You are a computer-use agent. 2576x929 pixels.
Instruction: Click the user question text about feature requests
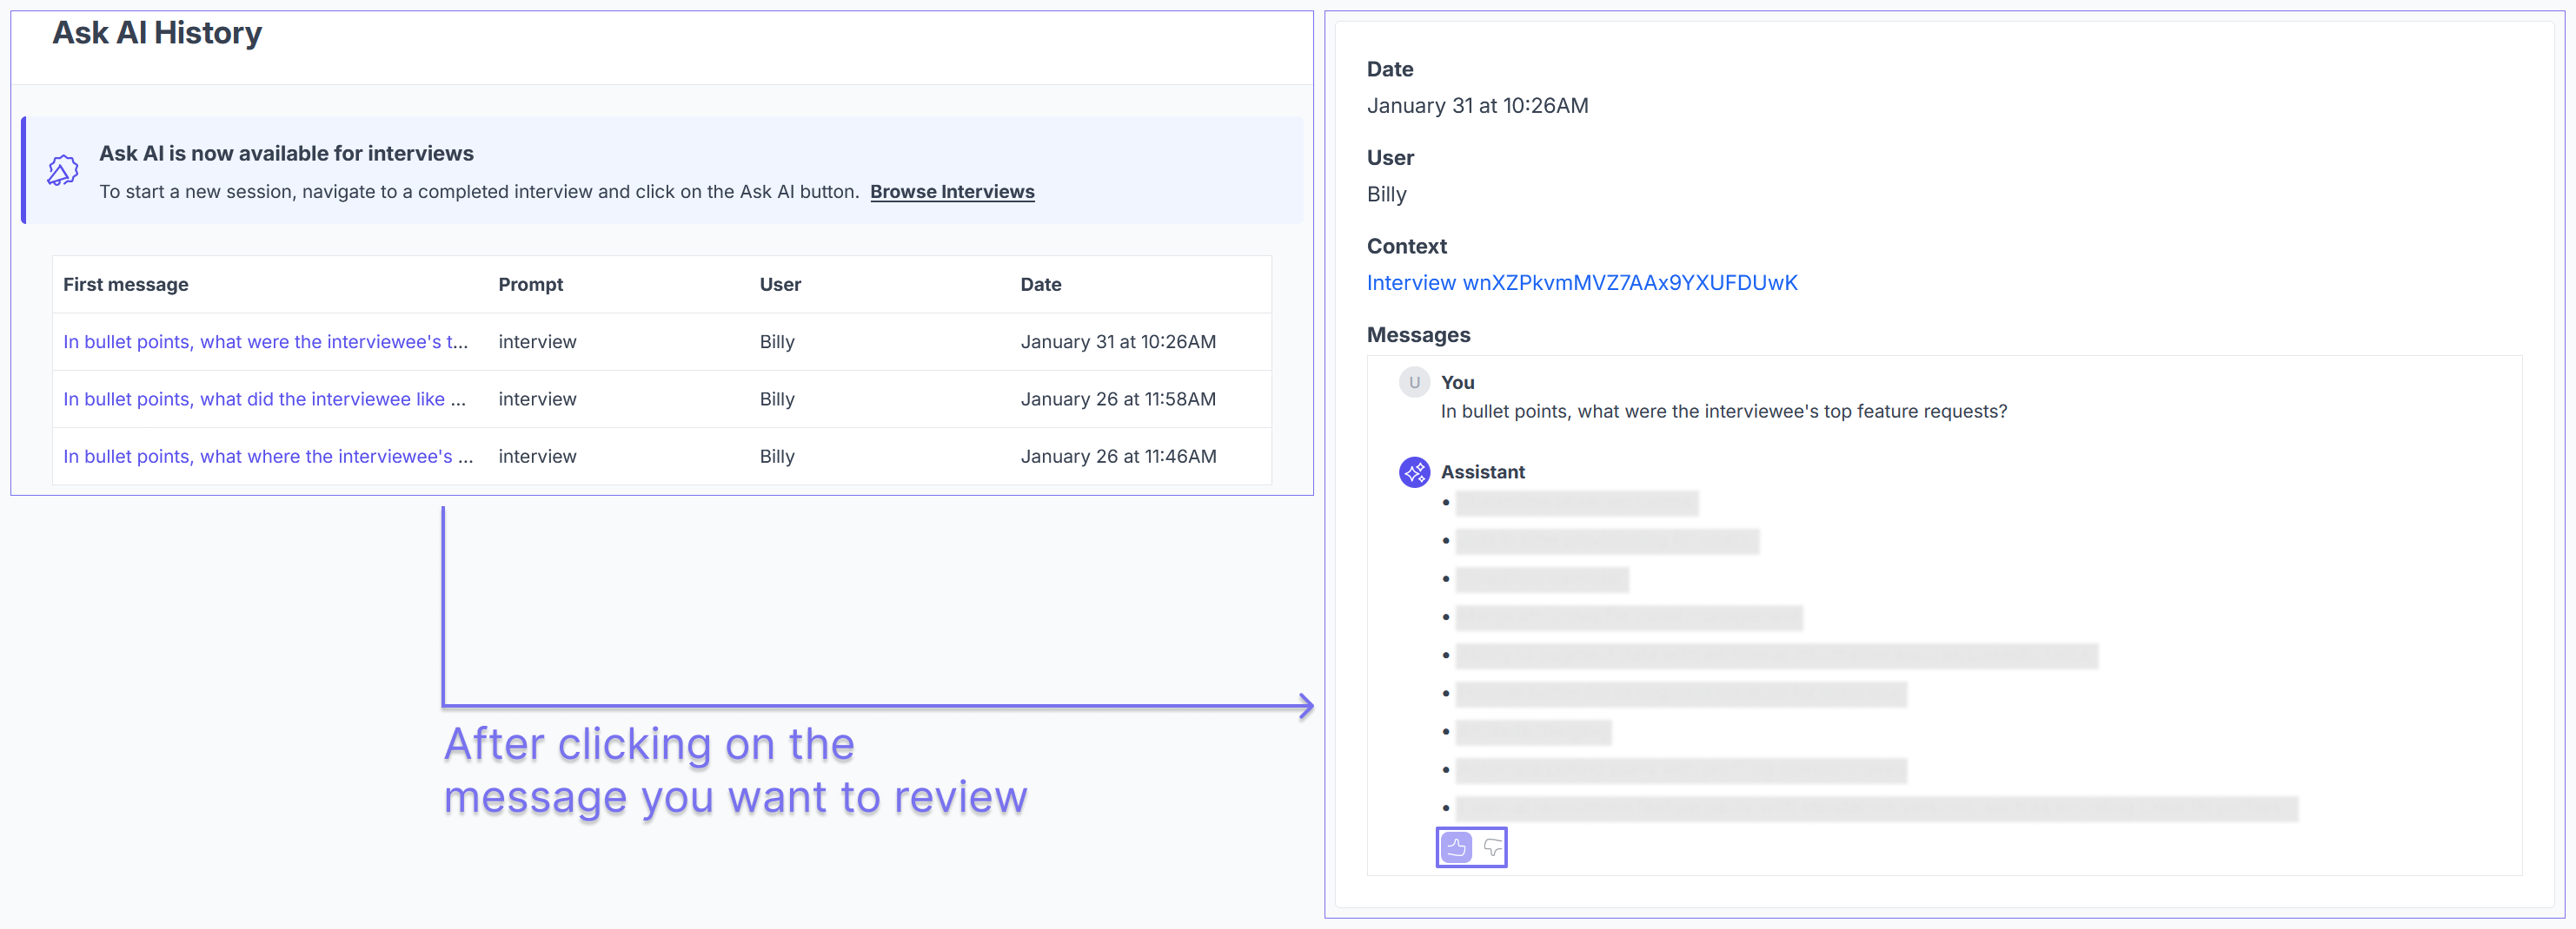(x=1723, y=412)
